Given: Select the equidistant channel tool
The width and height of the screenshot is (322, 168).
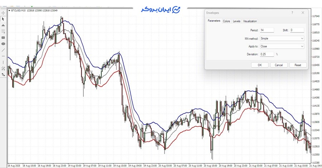Looking at the screenshot, I should click(3, 68).
